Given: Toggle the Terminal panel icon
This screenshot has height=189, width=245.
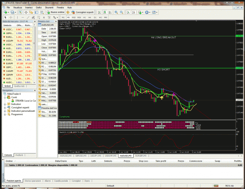Looking at the screenshot, I should (36, 12).
